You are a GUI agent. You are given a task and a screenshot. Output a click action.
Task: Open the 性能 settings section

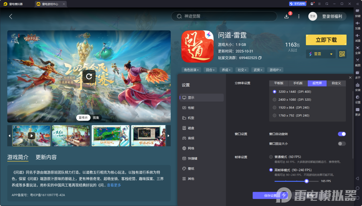191,108
